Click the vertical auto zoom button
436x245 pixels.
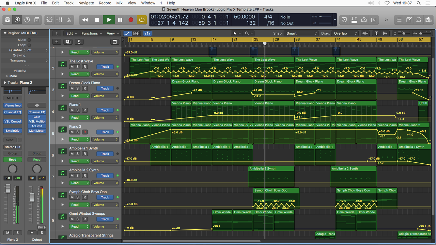376,33
